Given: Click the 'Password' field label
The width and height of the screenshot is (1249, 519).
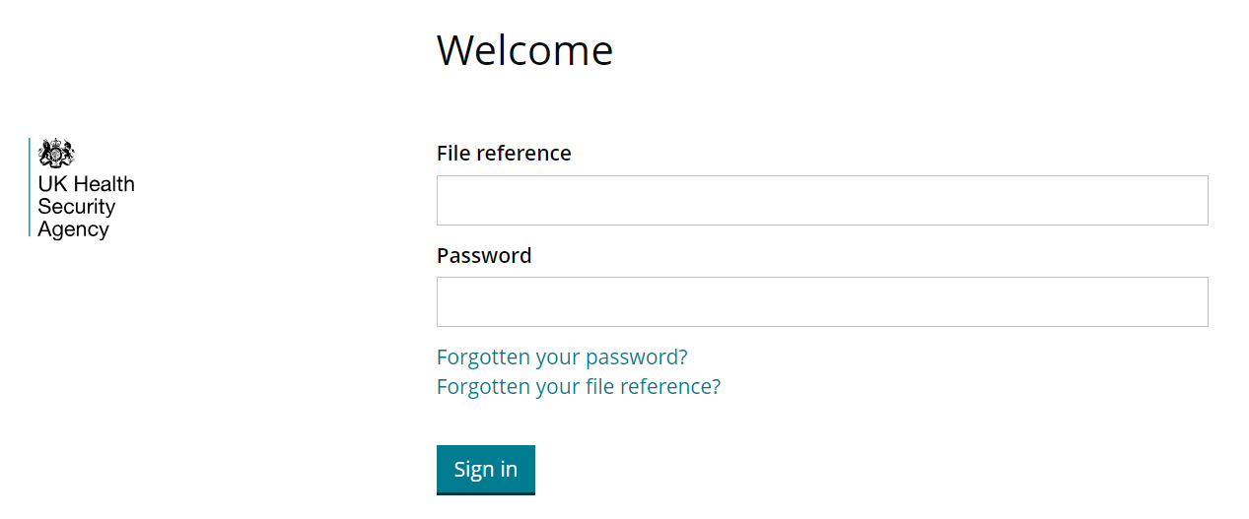Looking at the screenshot, I should click(484, 256).
